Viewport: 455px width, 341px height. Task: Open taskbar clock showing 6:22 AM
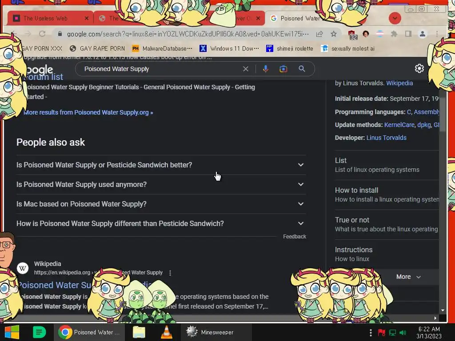tap(429, 333)
